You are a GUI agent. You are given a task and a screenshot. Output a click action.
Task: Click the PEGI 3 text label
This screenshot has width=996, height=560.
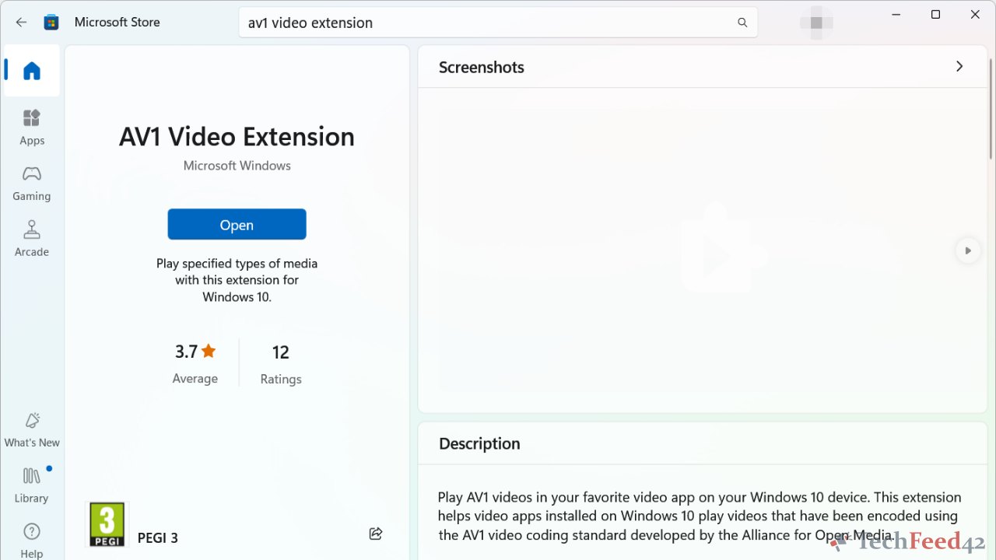click(x=158, y=537)
